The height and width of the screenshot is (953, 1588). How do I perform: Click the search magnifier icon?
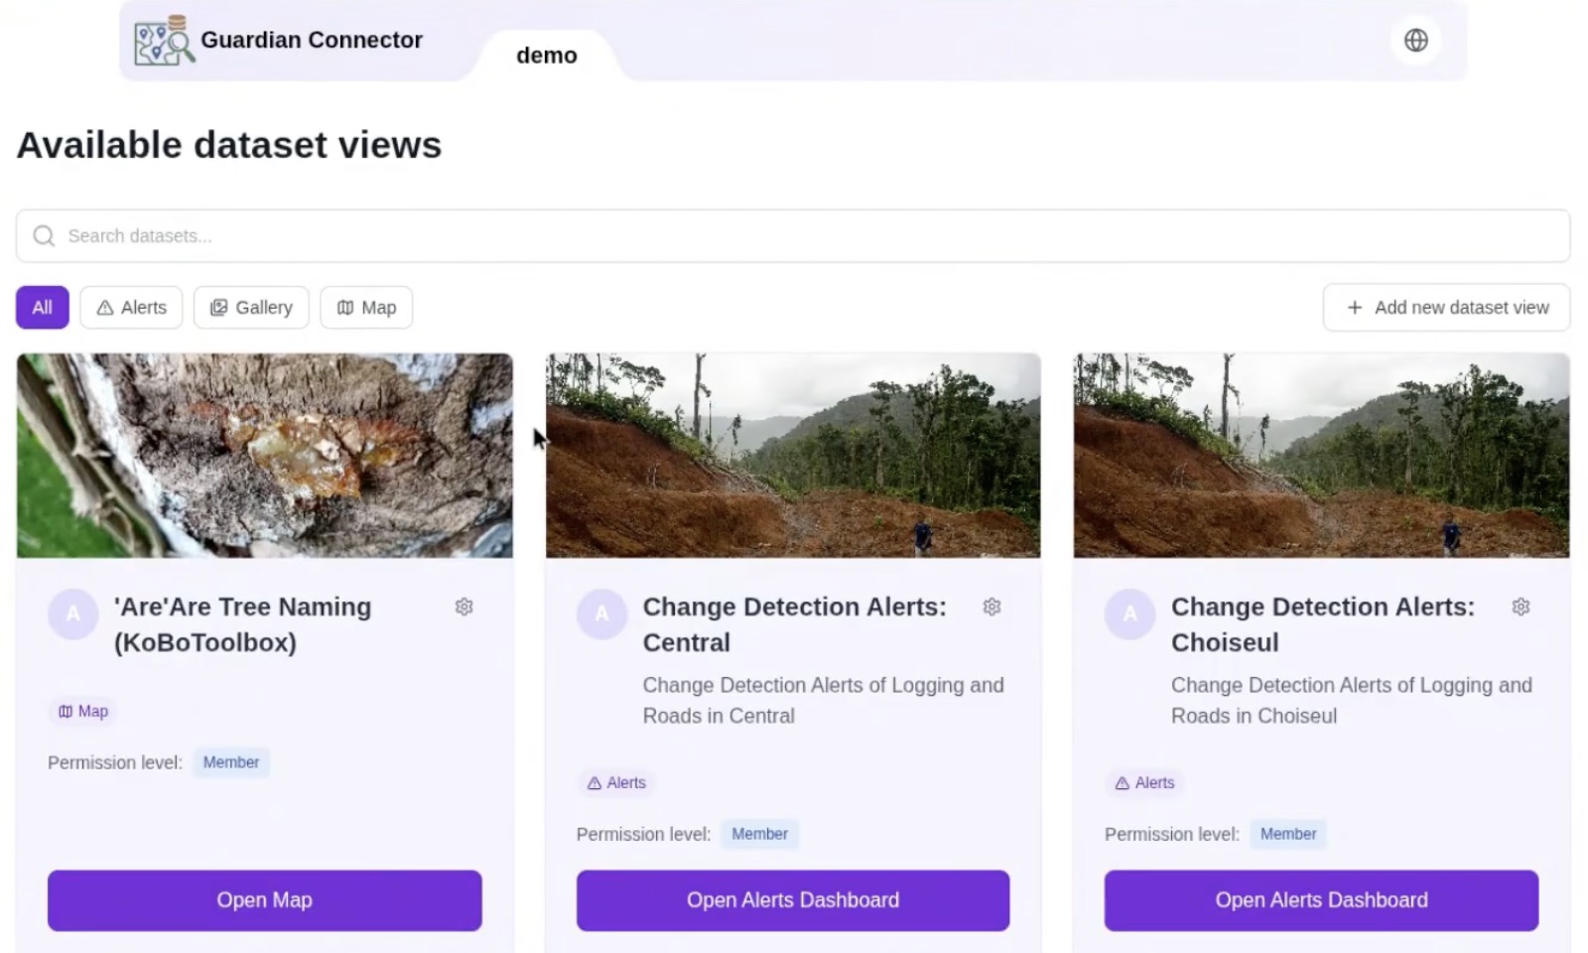point(44,235)
